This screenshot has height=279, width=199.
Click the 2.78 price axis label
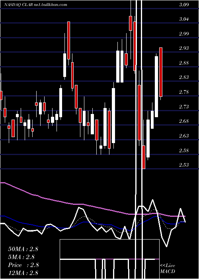184,92
